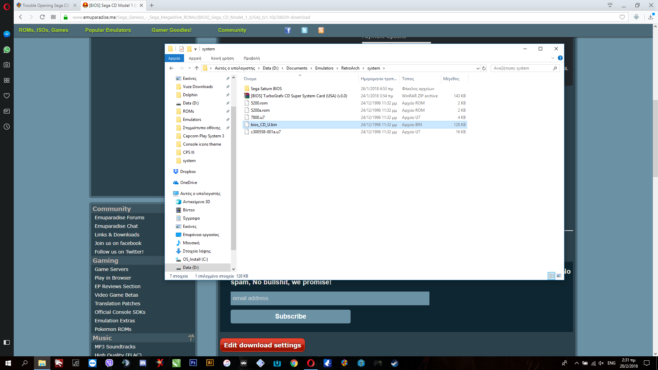Click the browser back arrow
This screenshot has height=370, width=658.
tap(21, 17)
